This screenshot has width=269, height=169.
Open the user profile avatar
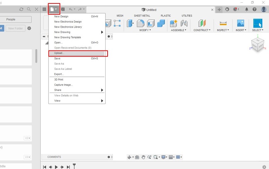264,9
